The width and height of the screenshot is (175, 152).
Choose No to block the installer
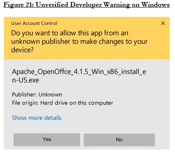[x=119, y=140]
